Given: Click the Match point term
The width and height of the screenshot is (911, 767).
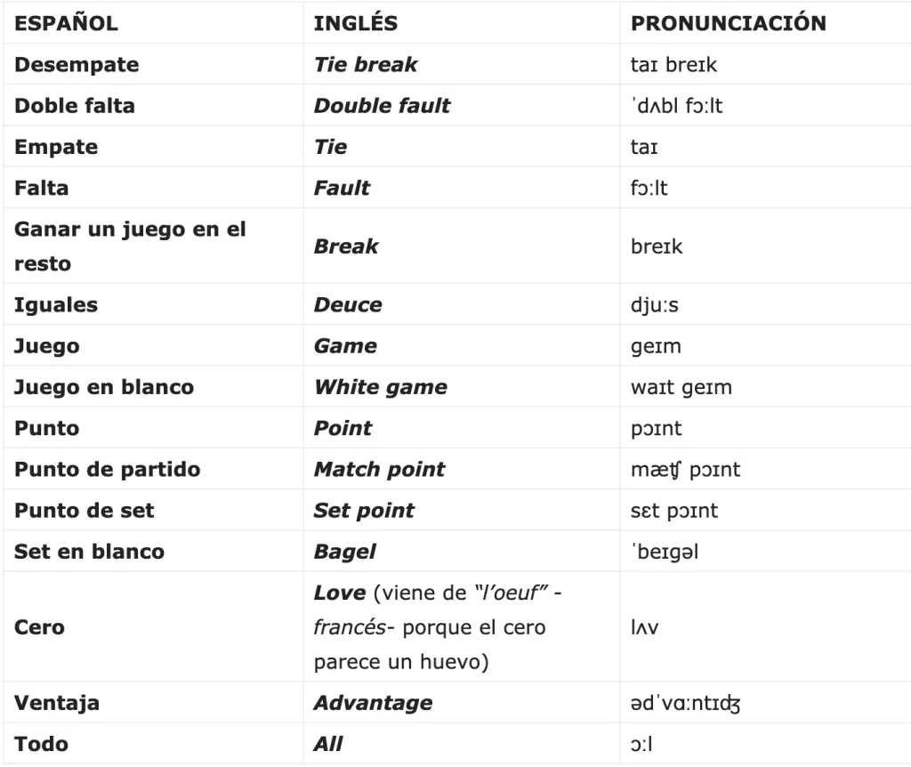Looking at the screenshot, I should point(379,469).
